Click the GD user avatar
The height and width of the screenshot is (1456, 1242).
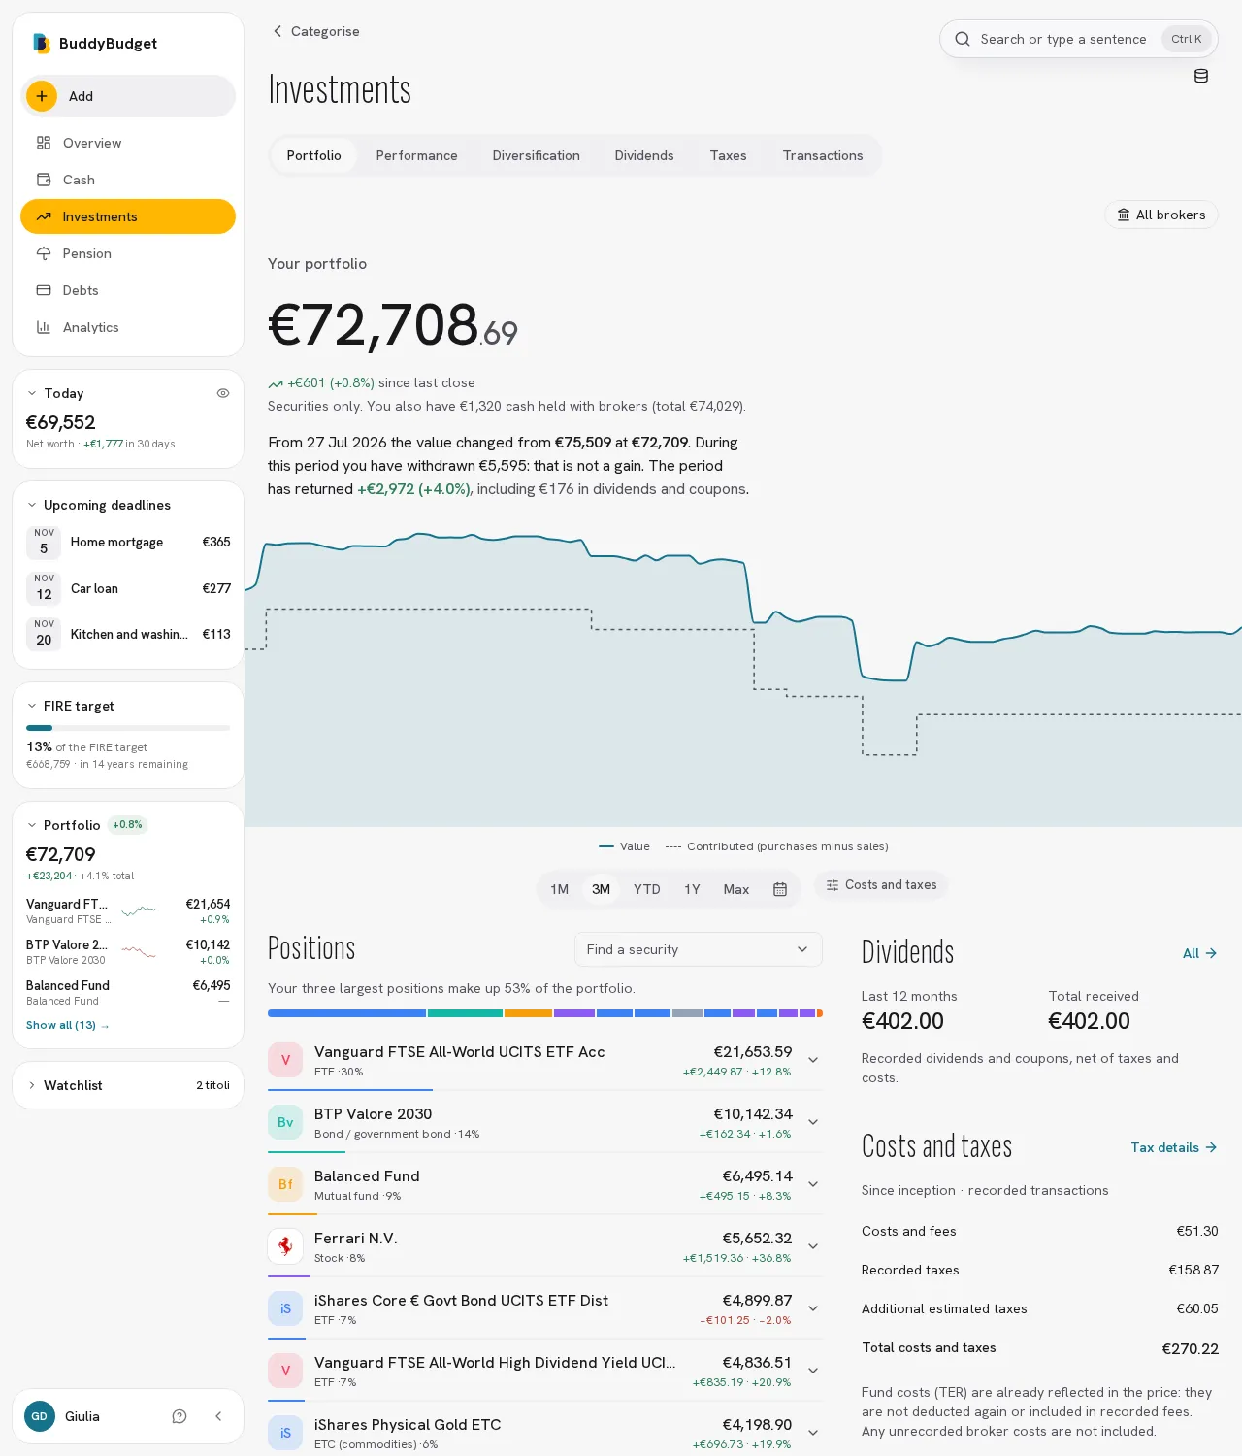tap(40, 1416)
